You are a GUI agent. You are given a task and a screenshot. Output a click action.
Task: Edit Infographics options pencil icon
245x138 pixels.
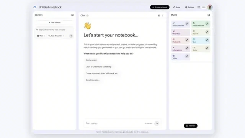(187, 48)
